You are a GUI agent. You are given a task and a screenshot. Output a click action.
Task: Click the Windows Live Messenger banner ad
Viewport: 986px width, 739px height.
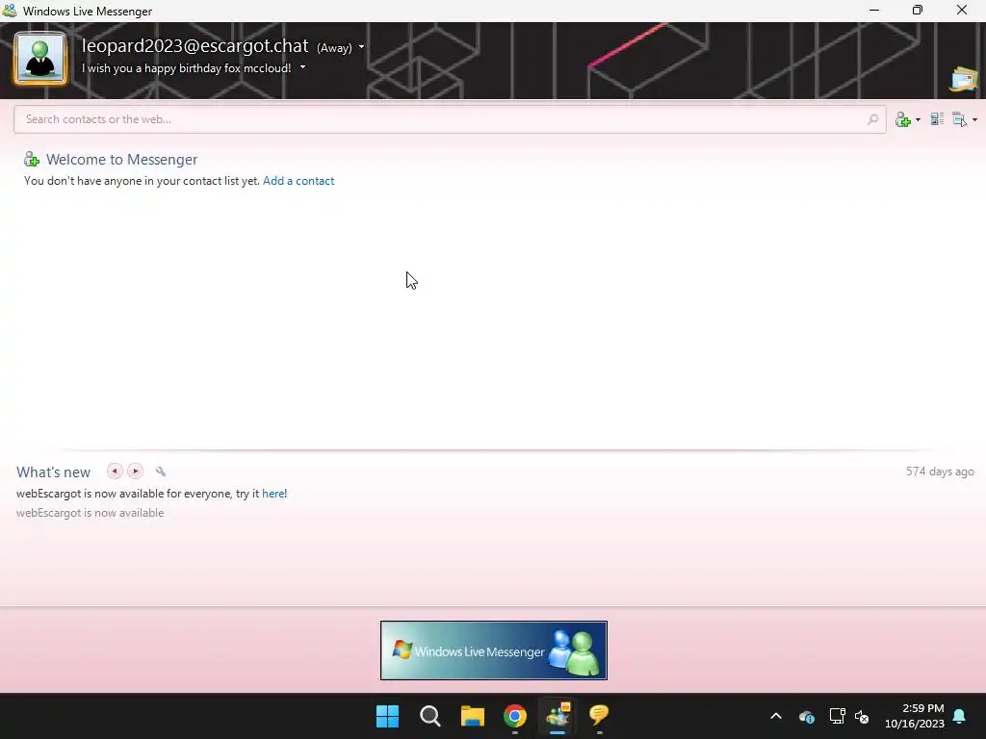pyautogui.click(x=494, y=650)
